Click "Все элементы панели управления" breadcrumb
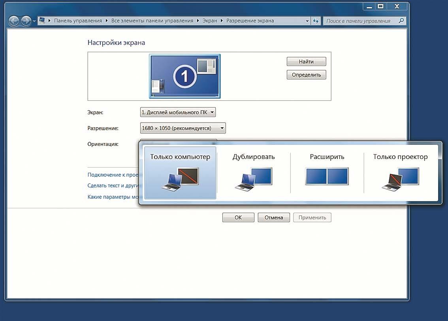 [x=152, y=21]
